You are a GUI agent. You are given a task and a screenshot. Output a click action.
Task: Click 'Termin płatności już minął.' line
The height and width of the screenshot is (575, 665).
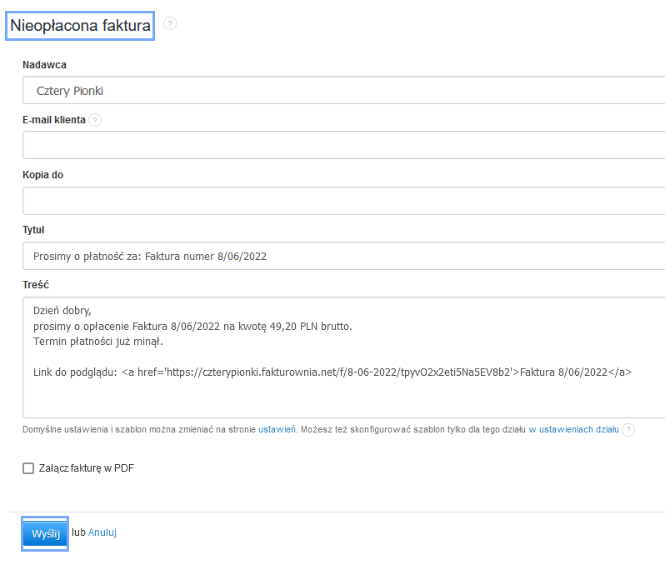98,342
